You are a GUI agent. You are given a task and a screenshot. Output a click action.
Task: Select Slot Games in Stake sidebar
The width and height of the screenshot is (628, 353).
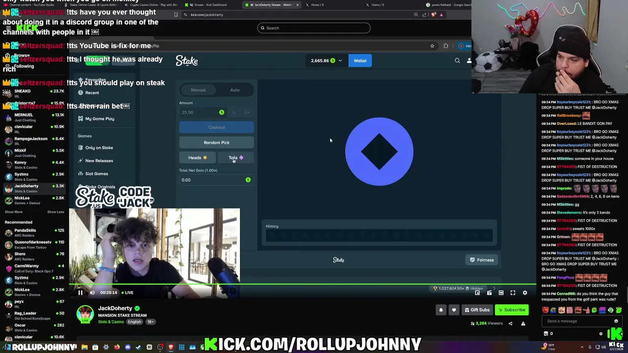coord(97,174)
